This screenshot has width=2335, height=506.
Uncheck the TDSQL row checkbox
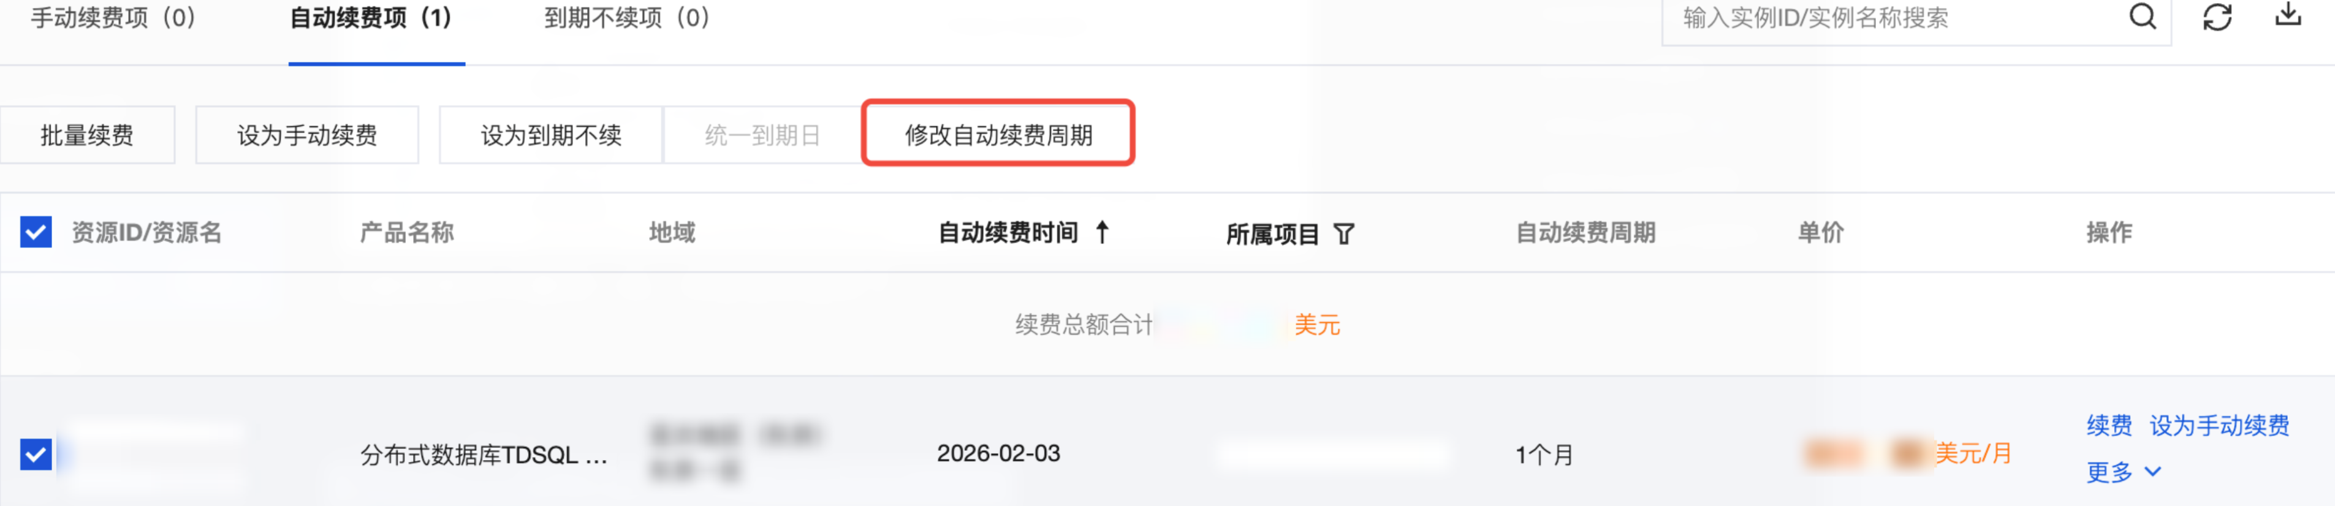pyautogui.click(x=36, y=453)
